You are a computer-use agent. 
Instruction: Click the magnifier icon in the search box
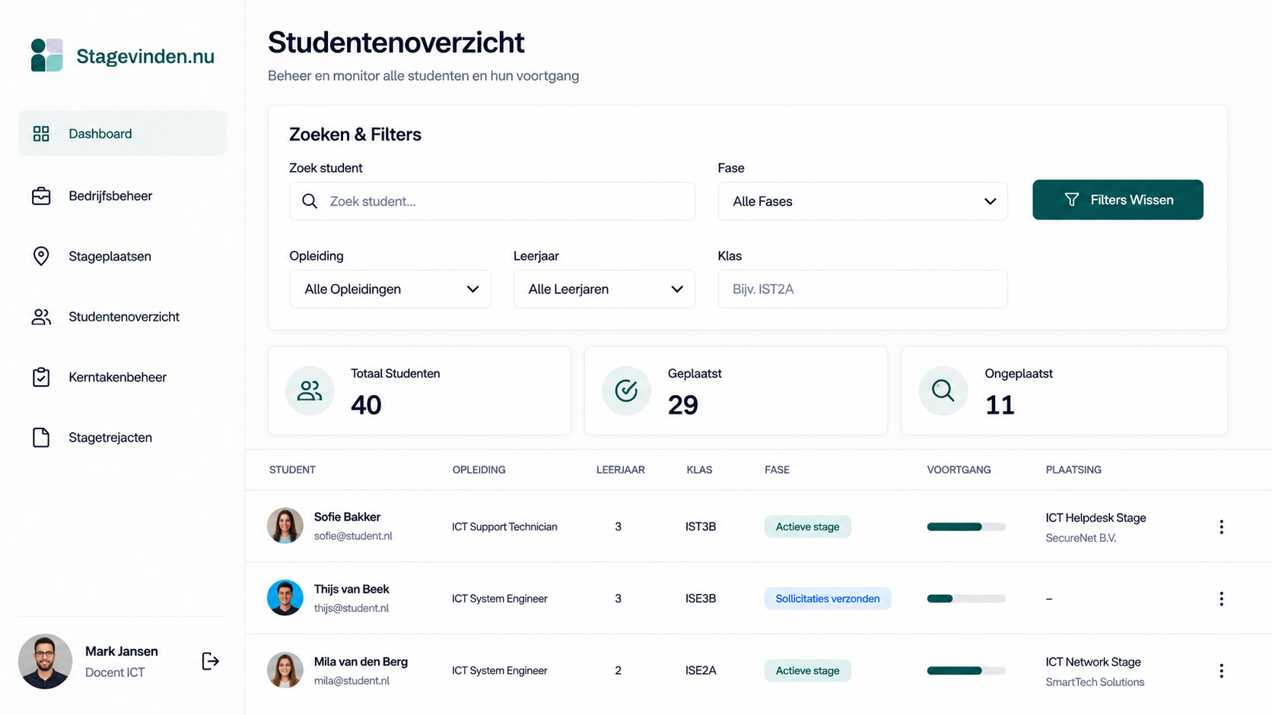(x=310, y=201)
